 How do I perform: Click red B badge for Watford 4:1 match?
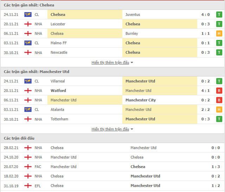[219, 91]
